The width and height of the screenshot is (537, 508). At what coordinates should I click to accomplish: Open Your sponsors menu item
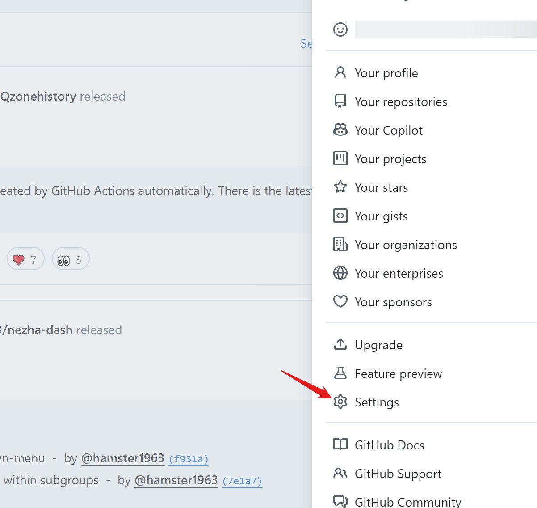(393, 302)
